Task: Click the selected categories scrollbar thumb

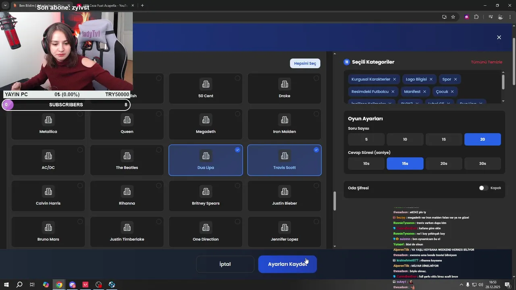Action: (503, 82)
